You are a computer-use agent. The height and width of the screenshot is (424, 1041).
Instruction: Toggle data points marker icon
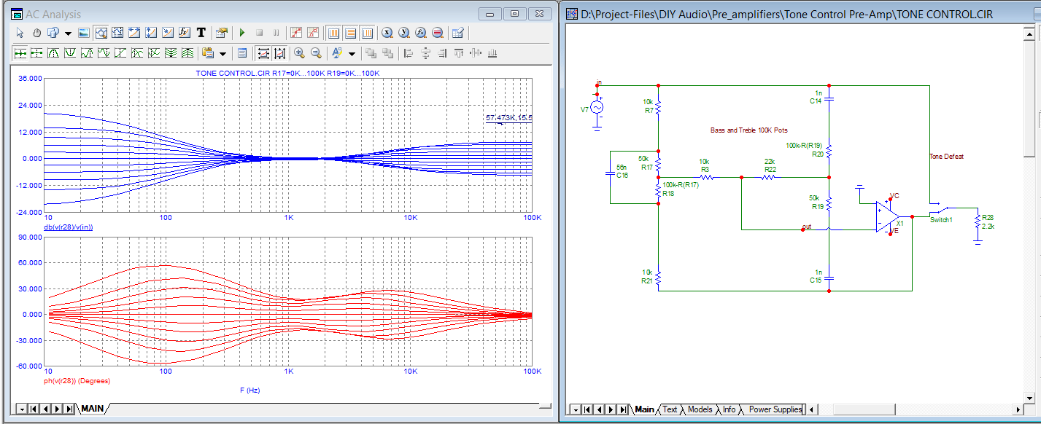tap(295, 33)
